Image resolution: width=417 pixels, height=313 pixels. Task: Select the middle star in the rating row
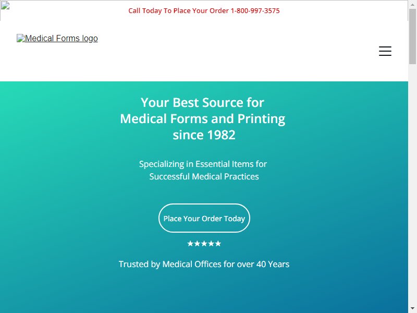tap(204, 244)
